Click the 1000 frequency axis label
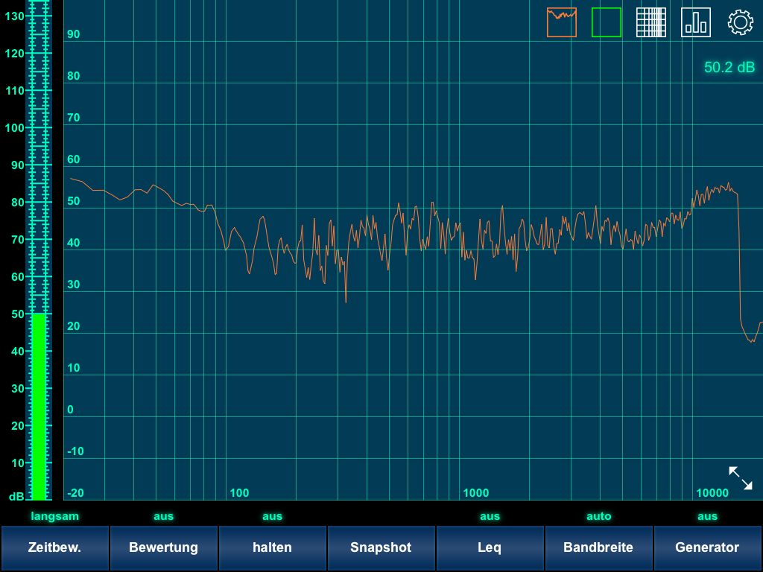This screenshot has height=572, width=763. pyautogui.click(x=476, y=493)
